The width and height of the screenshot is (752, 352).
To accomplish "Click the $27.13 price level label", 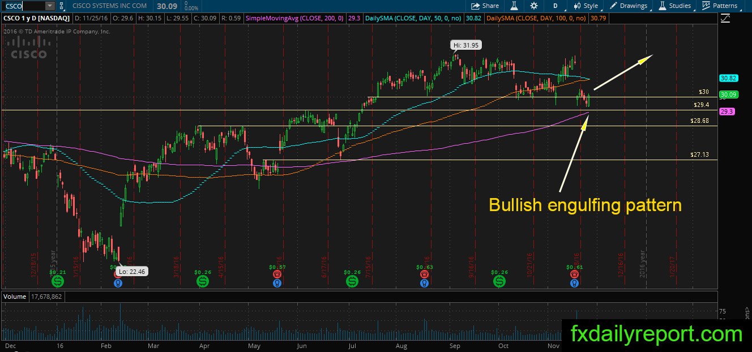I will [699, 154].
